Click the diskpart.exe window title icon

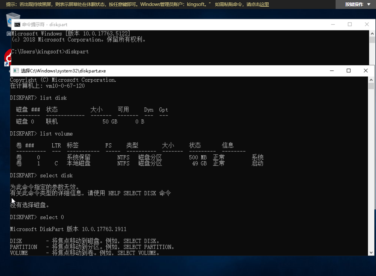[x=16, y=71]
